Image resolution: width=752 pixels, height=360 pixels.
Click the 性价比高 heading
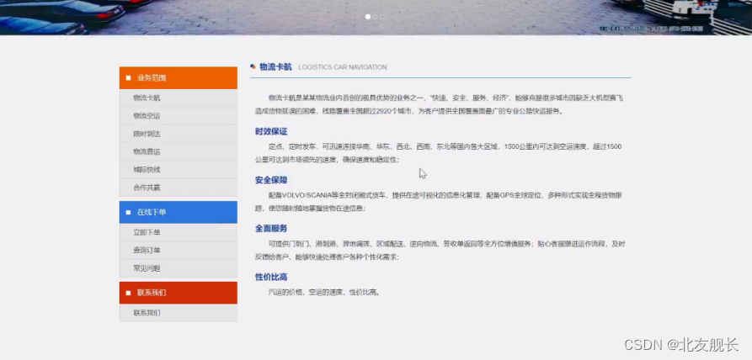coord(271,277)
